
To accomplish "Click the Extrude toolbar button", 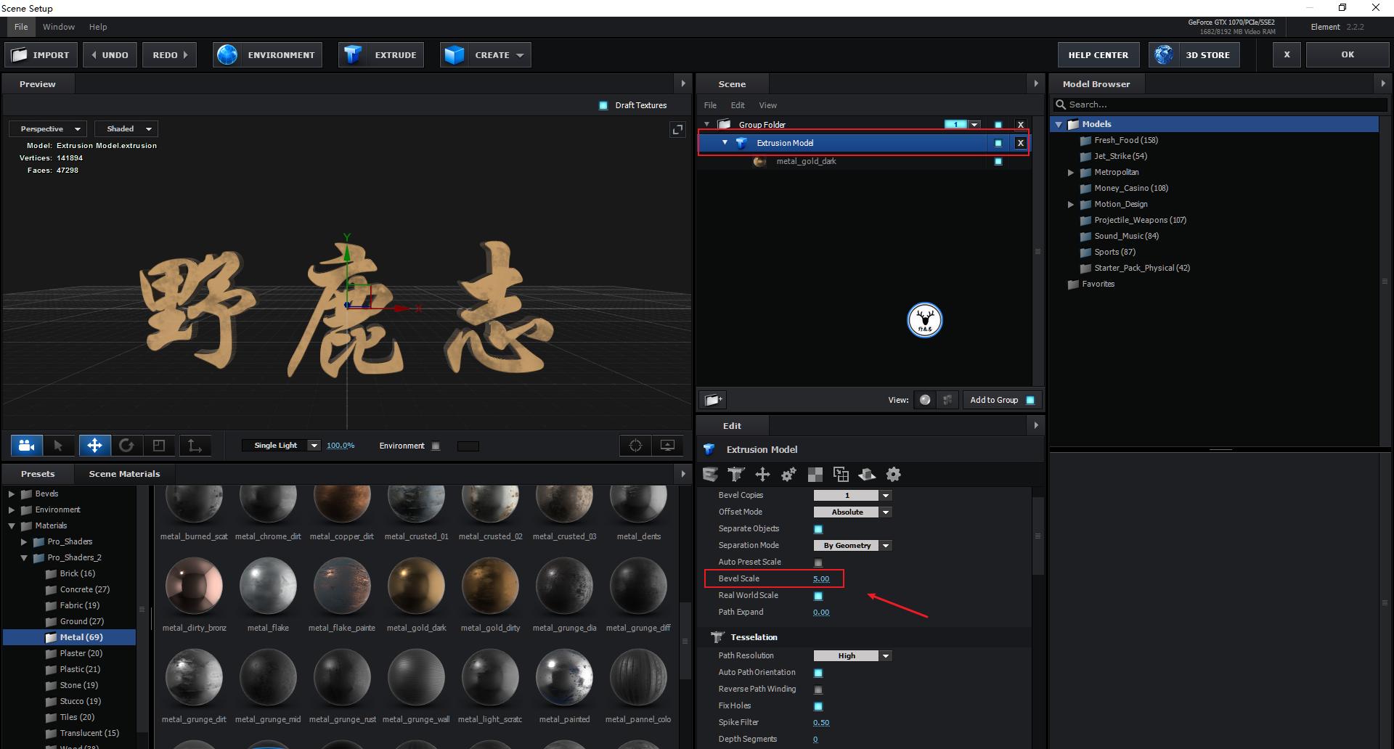I will (x=381, y=55).
